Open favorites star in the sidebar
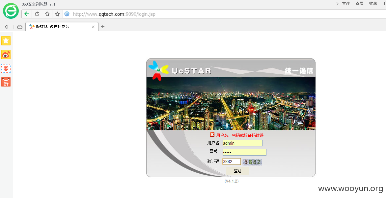Screen dimensions: 386x198 tap(6, 41)
